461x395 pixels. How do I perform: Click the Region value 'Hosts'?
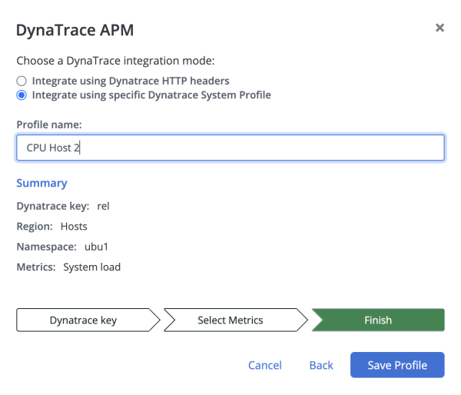(x=74, y=227)
